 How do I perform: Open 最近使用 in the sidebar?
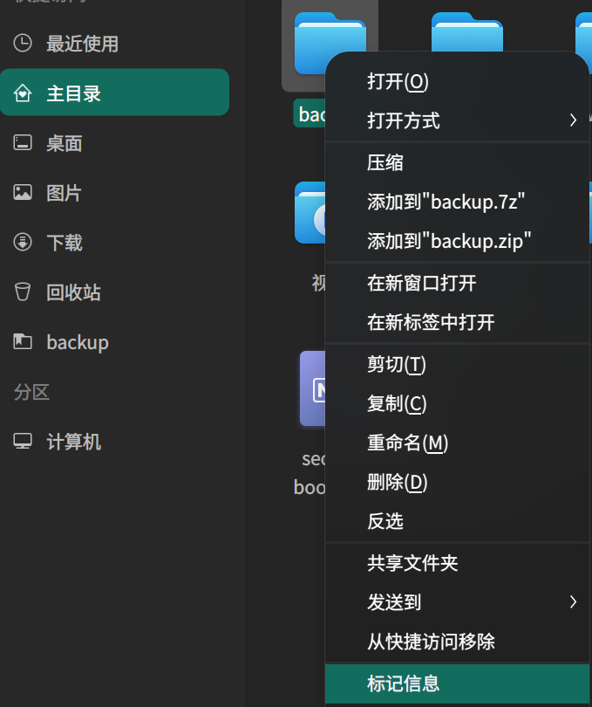[x=114, y=44]
